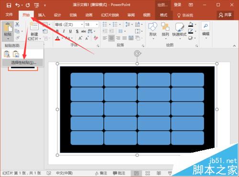Apply the red font color A button
The width and height of the screenshot is (239, 177).
point(57,38)
